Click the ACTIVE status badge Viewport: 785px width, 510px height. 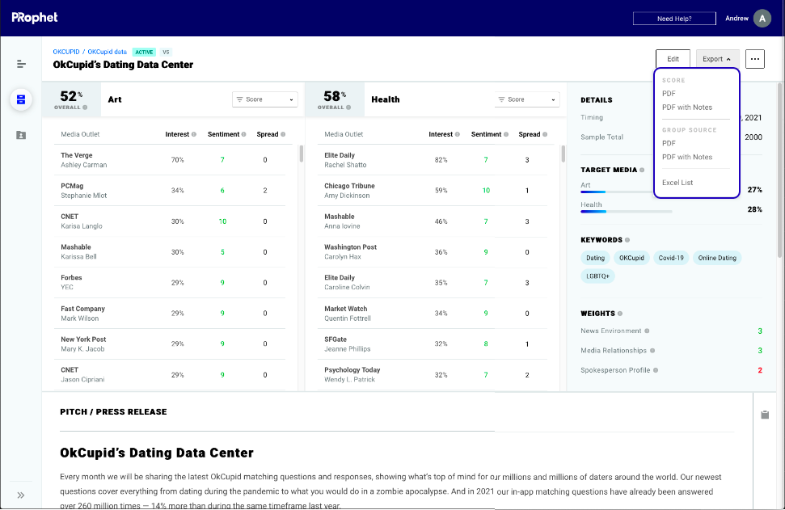144,52
